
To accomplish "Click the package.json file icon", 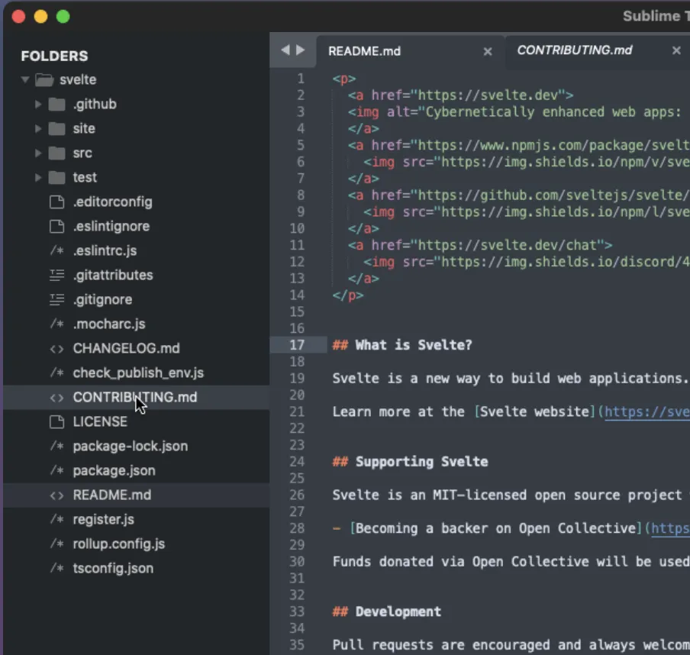I will pos(56,470).
